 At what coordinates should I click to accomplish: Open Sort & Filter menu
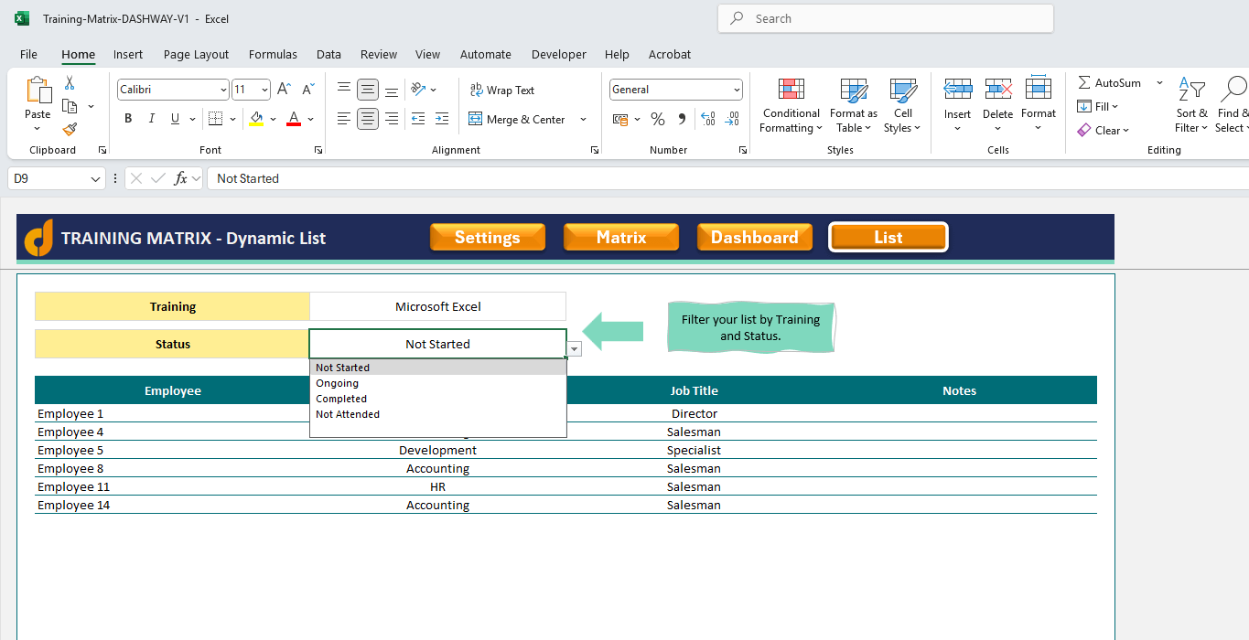pyautogui.click(x=1191, y=105)
